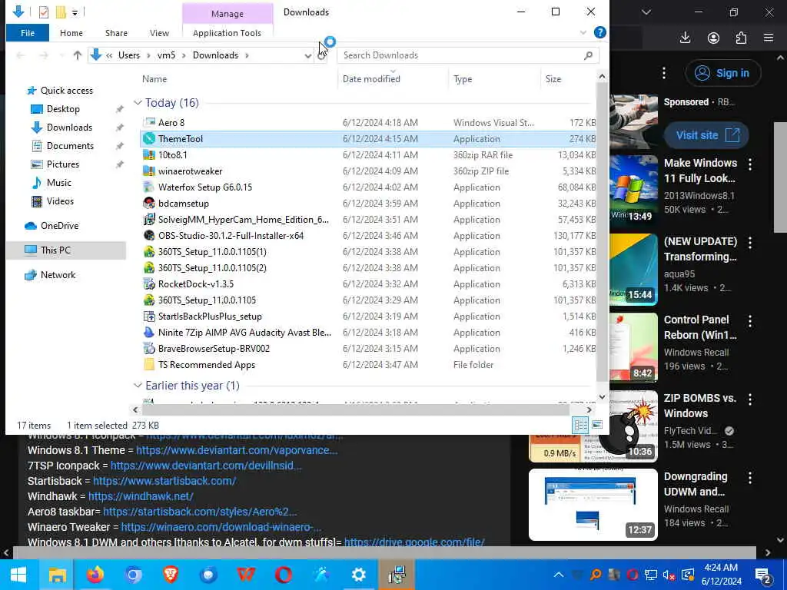
Task: Click the path chevron after Downloads
Action: pos(247,55)
